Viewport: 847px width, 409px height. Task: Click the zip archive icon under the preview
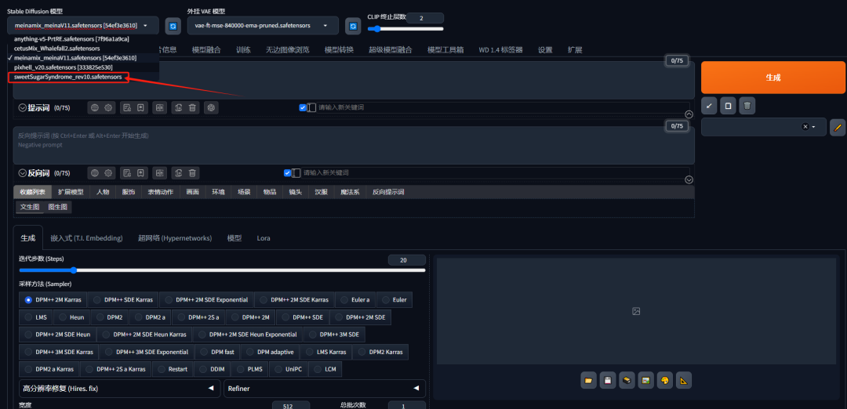click(x=627, y=381)
